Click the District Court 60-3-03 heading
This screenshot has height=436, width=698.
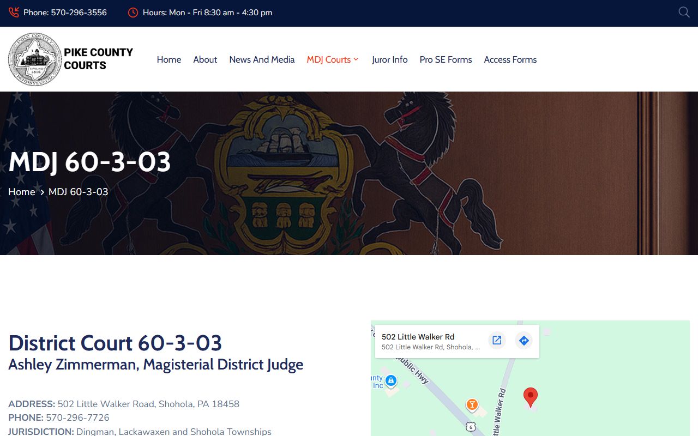pos(115,343)
